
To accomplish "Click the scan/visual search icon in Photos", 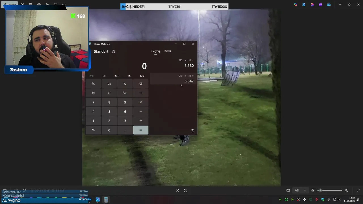I will tap(177, 190).
